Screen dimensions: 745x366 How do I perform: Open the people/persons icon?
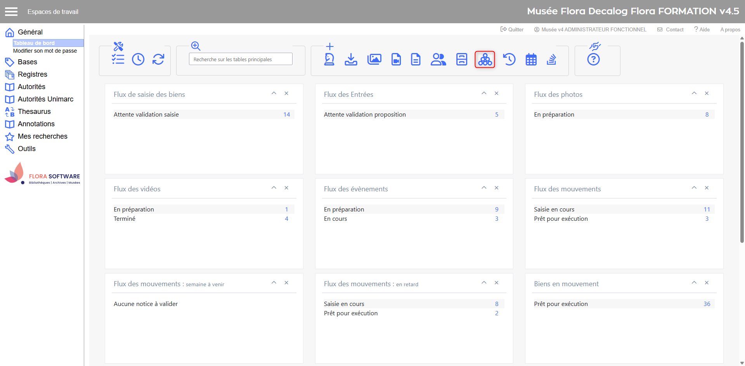pyautogui.click(x=438, y=59)
